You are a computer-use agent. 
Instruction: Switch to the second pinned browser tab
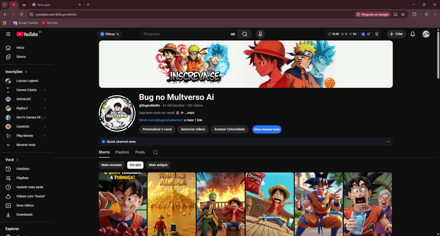pyautogui.click(x=24, y=5)
